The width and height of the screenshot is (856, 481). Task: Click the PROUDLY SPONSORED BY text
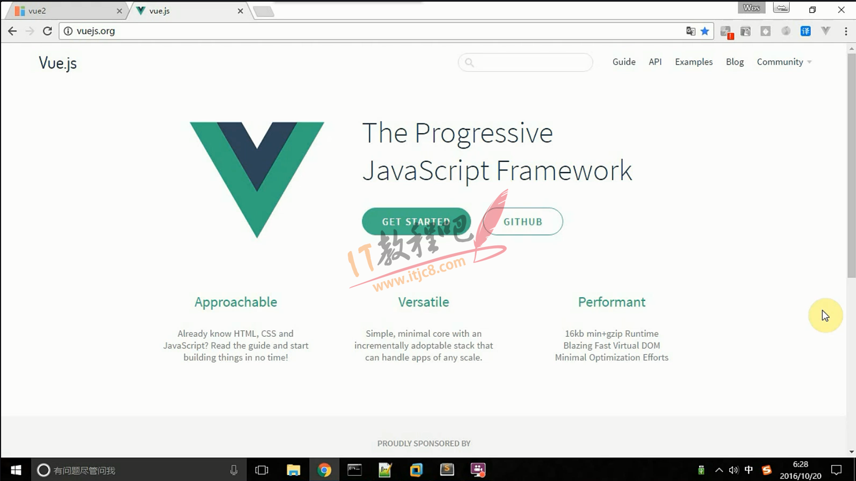(x=424, y=444)
